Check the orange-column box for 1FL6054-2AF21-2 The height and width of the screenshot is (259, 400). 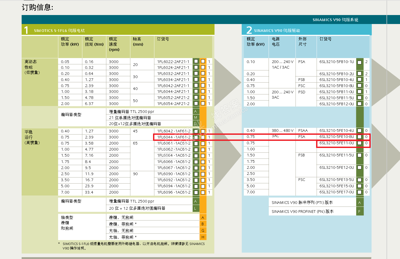click(x=203, y=104)
